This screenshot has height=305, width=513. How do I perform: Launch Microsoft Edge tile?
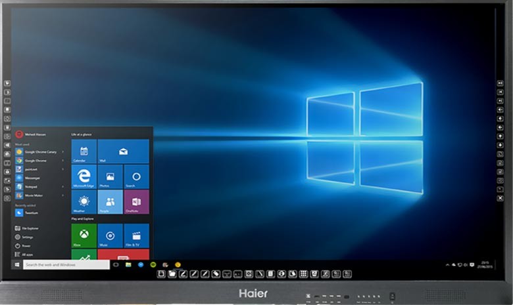point(84,176)
